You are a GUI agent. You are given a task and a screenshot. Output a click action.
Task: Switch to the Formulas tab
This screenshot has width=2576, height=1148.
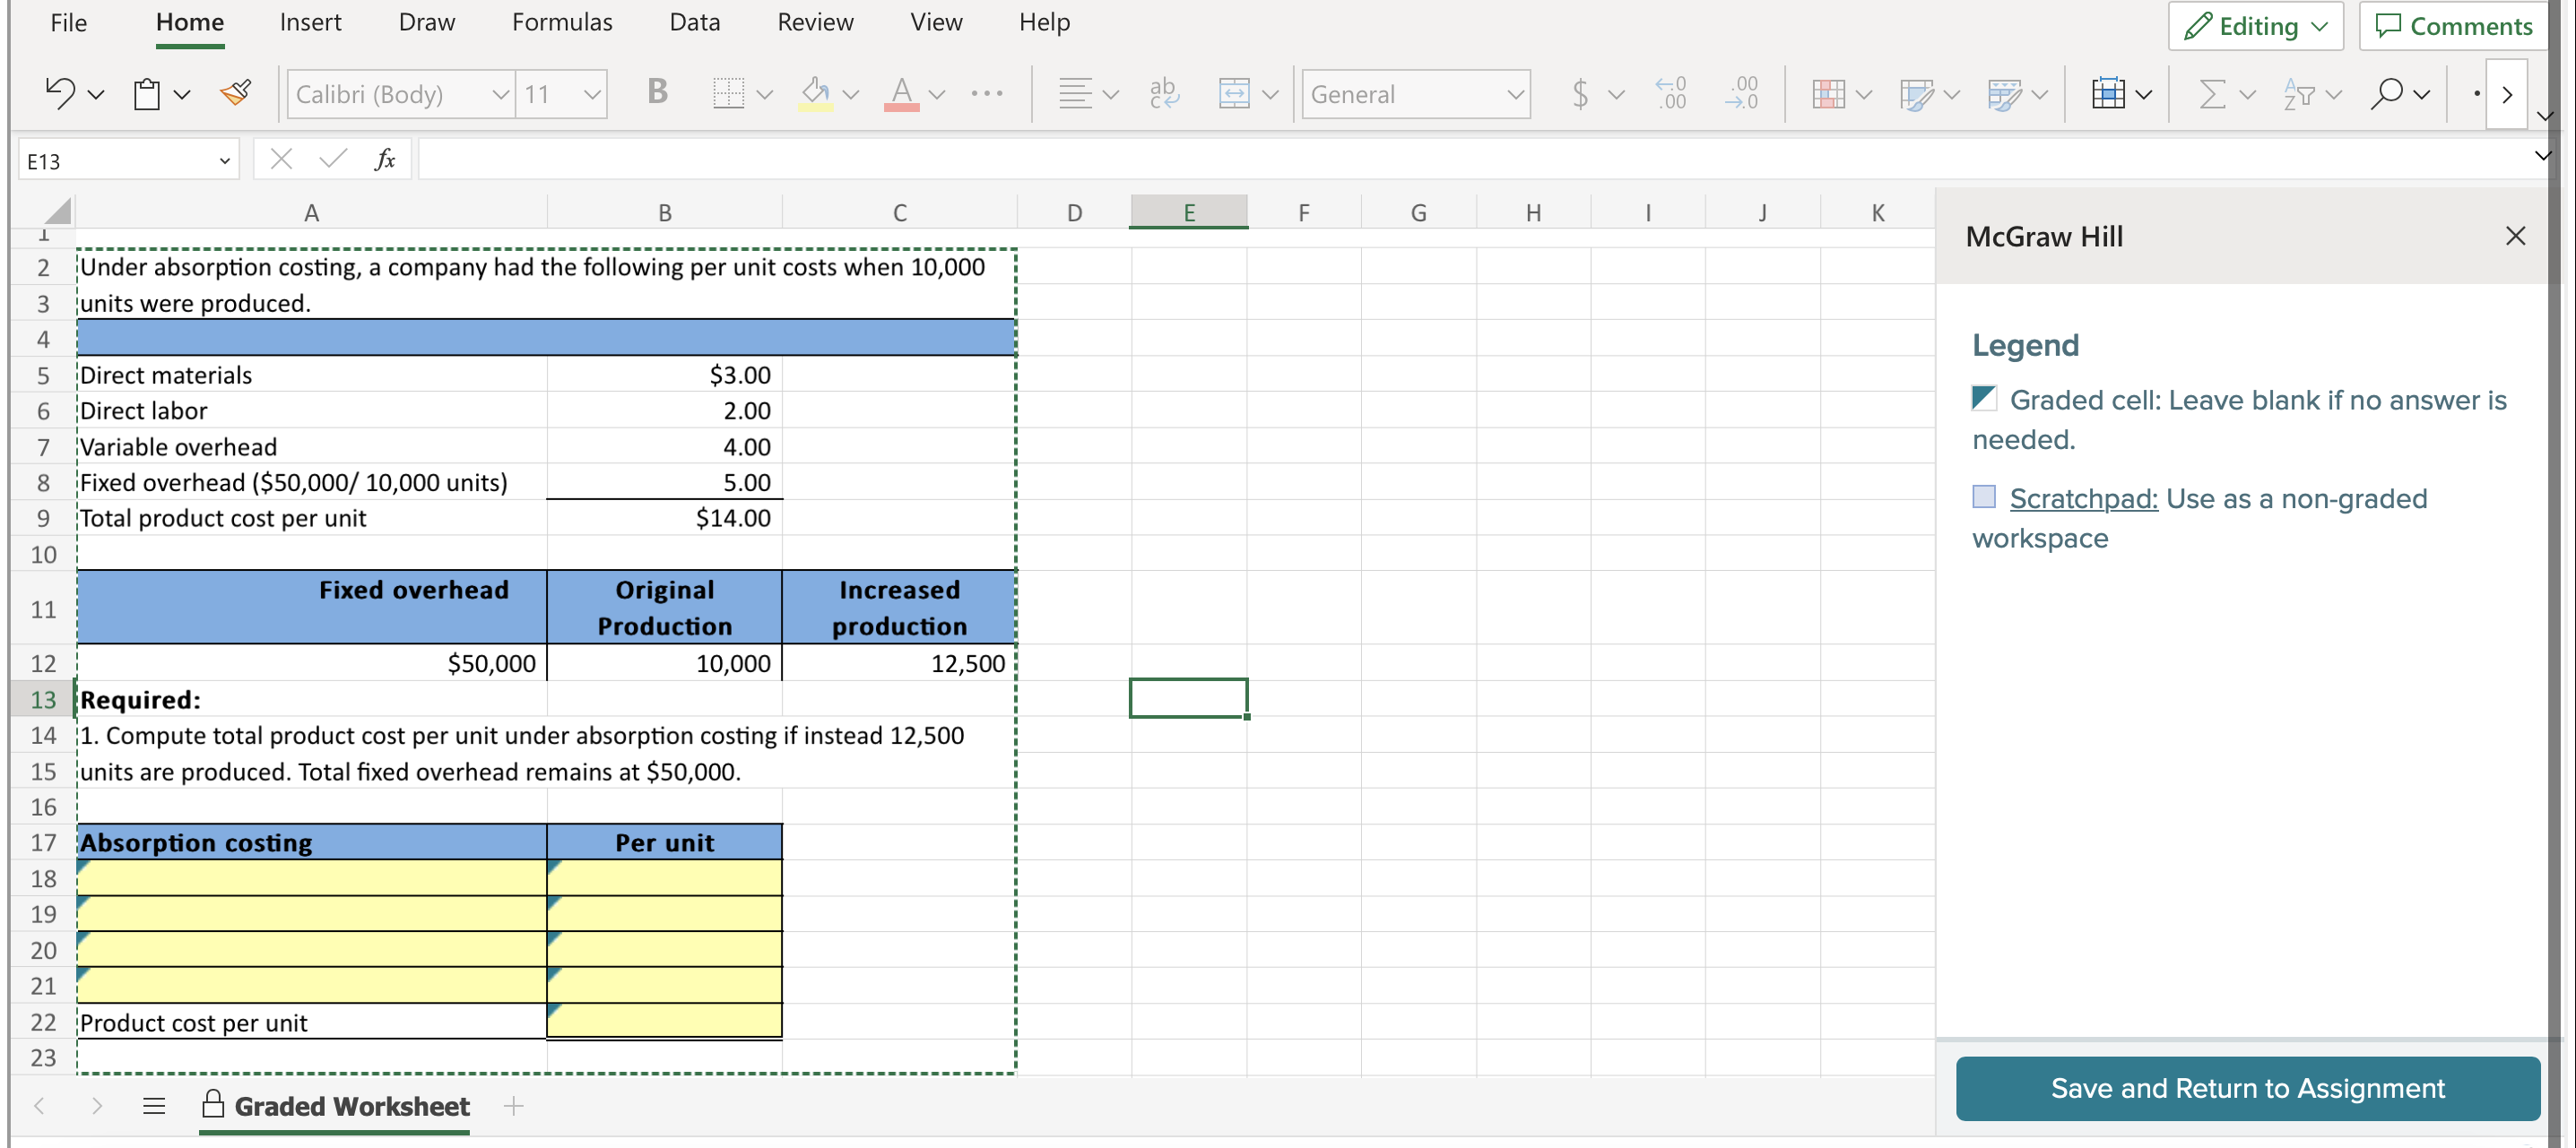click(x=562, y=22)
